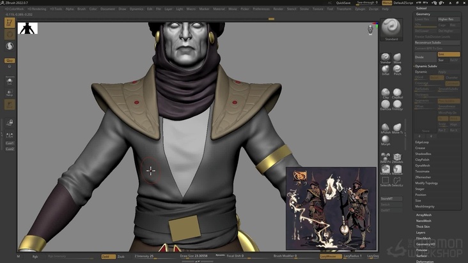Click the concept art reference image
Viewport: 468px width, 263px height.
click(x=331, y=209)
